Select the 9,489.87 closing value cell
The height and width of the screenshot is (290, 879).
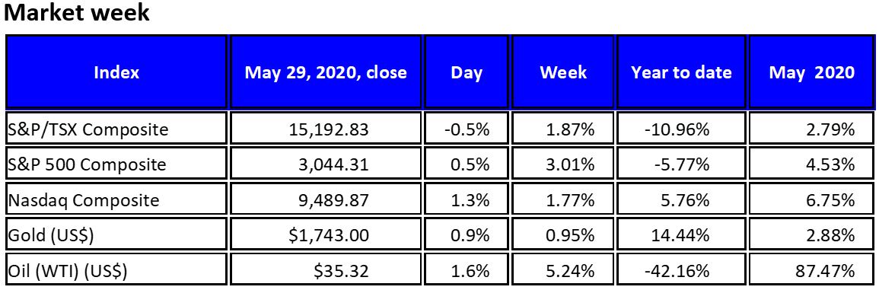(326, 199)
